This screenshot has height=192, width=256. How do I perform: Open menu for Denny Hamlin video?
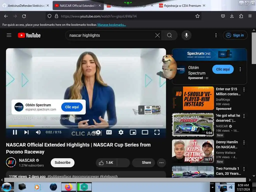pyautogui.click(x=244, y=142)
